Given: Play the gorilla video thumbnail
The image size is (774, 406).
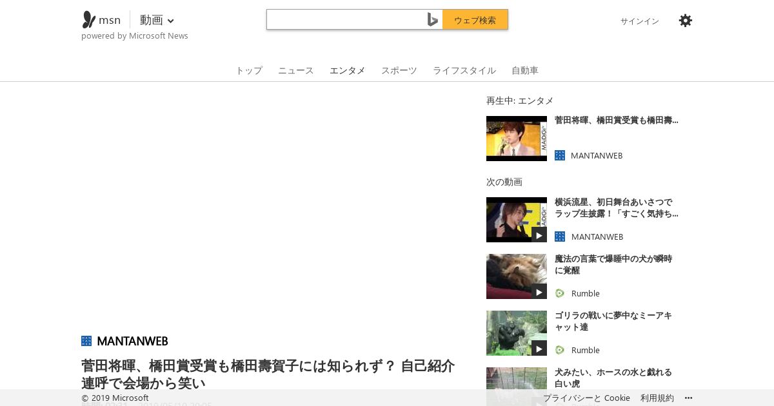Looking at the screenshot, I should coord(517,333).
